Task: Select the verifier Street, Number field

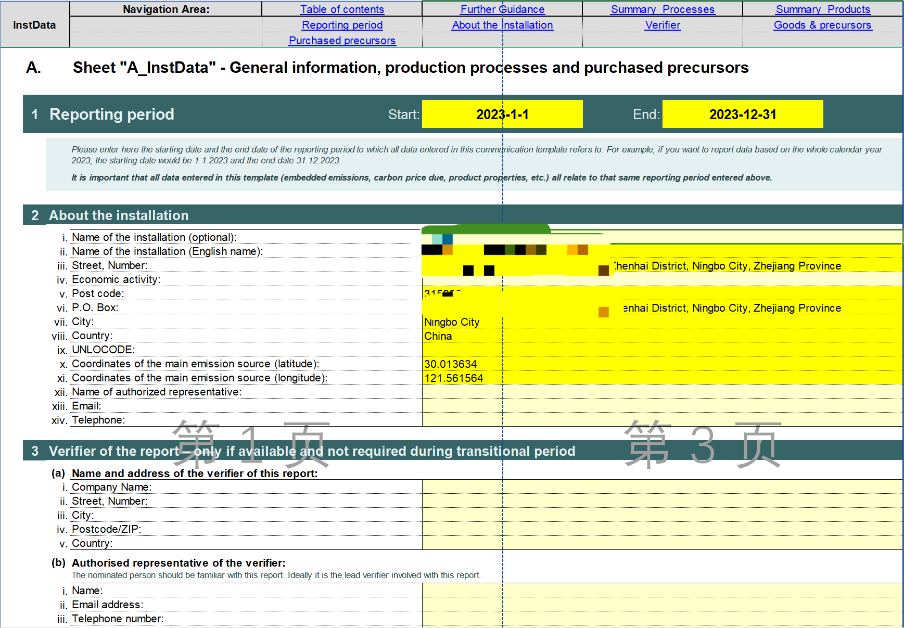Action: [662, 501]
